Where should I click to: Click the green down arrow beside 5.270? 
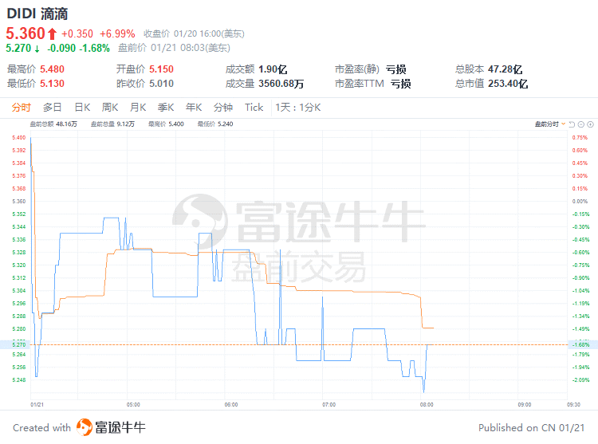[x=37, y=49]
